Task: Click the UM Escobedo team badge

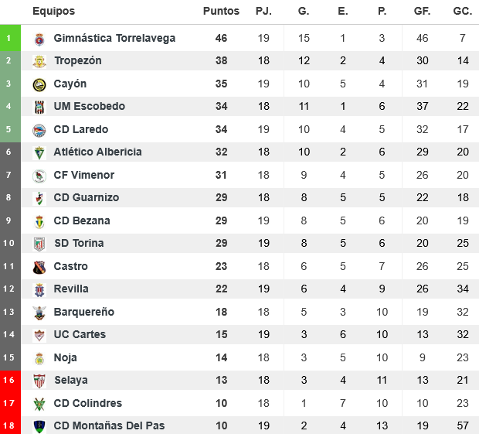Action: click(39, 107)
